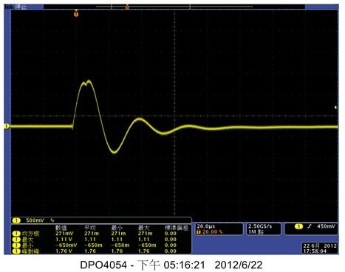This screenshot has height=272, width=345.
Task: Click the trigger level arrow on right edge
Action: [x=336, y=108]
